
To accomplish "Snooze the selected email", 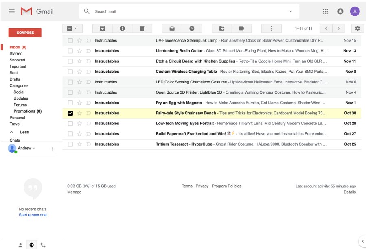I will tap(192, 28).
